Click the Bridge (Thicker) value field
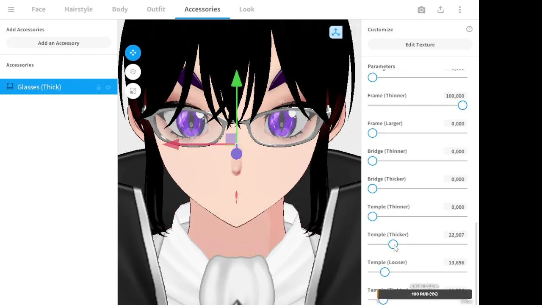This screenshot has width=542, height=305. point(455,179)
